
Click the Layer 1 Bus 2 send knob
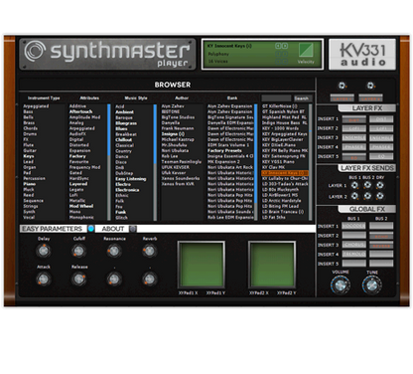pos(367,185)
